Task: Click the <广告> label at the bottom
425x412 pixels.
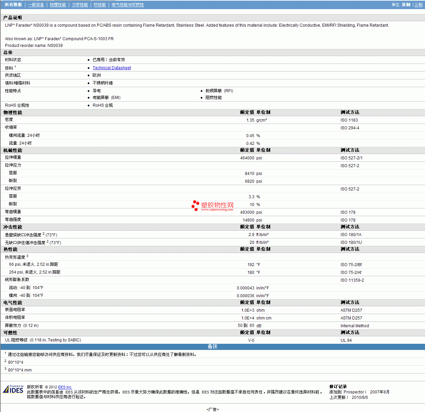Action: (x=213, y=409)
